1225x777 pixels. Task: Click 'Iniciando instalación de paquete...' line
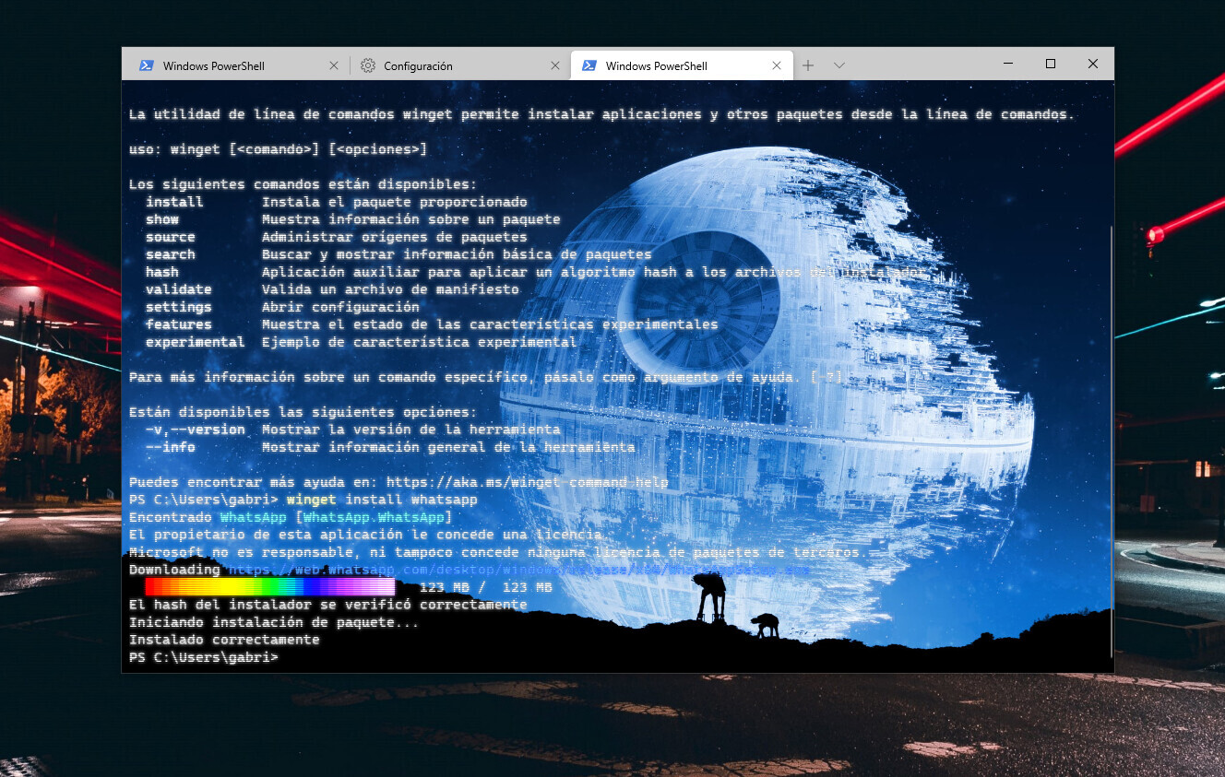(x=274, y=622)
